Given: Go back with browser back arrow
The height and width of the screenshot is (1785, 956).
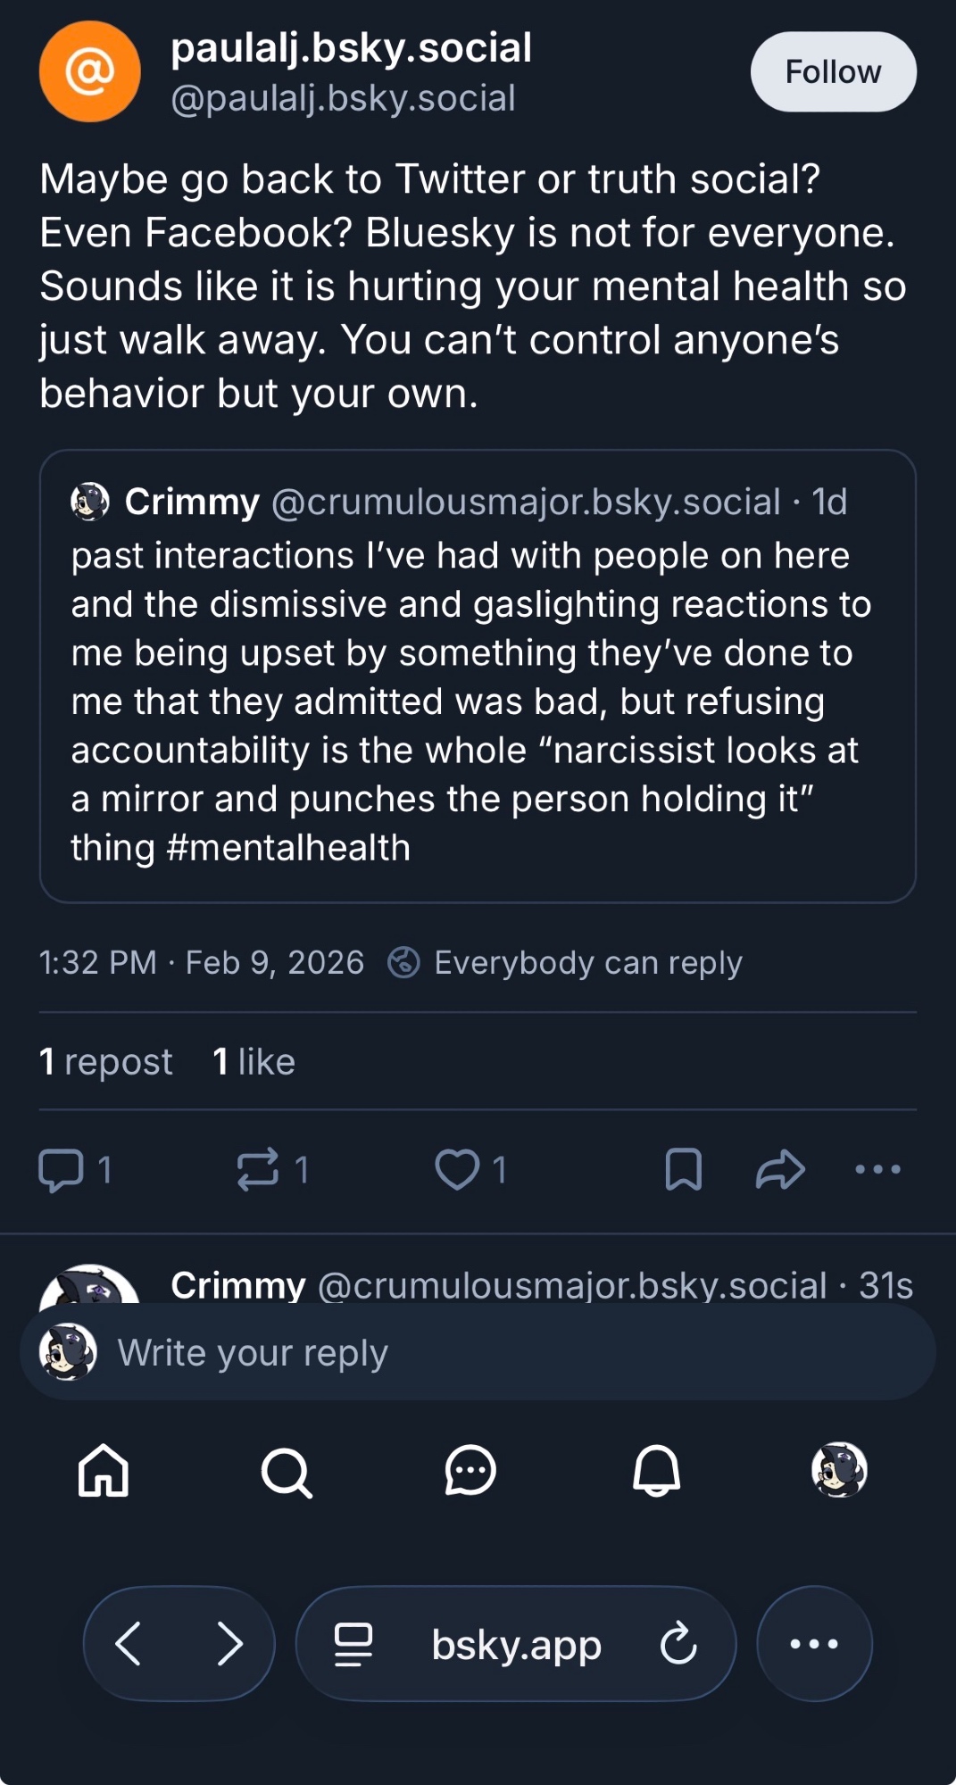Looking at the screenshot, I should pos(129,1644).
